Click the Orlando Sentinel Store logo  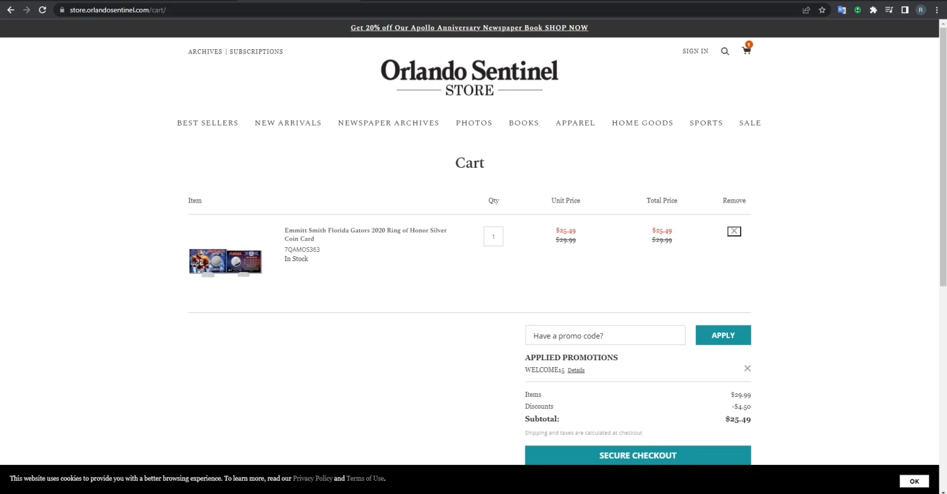tap(470, 77)
